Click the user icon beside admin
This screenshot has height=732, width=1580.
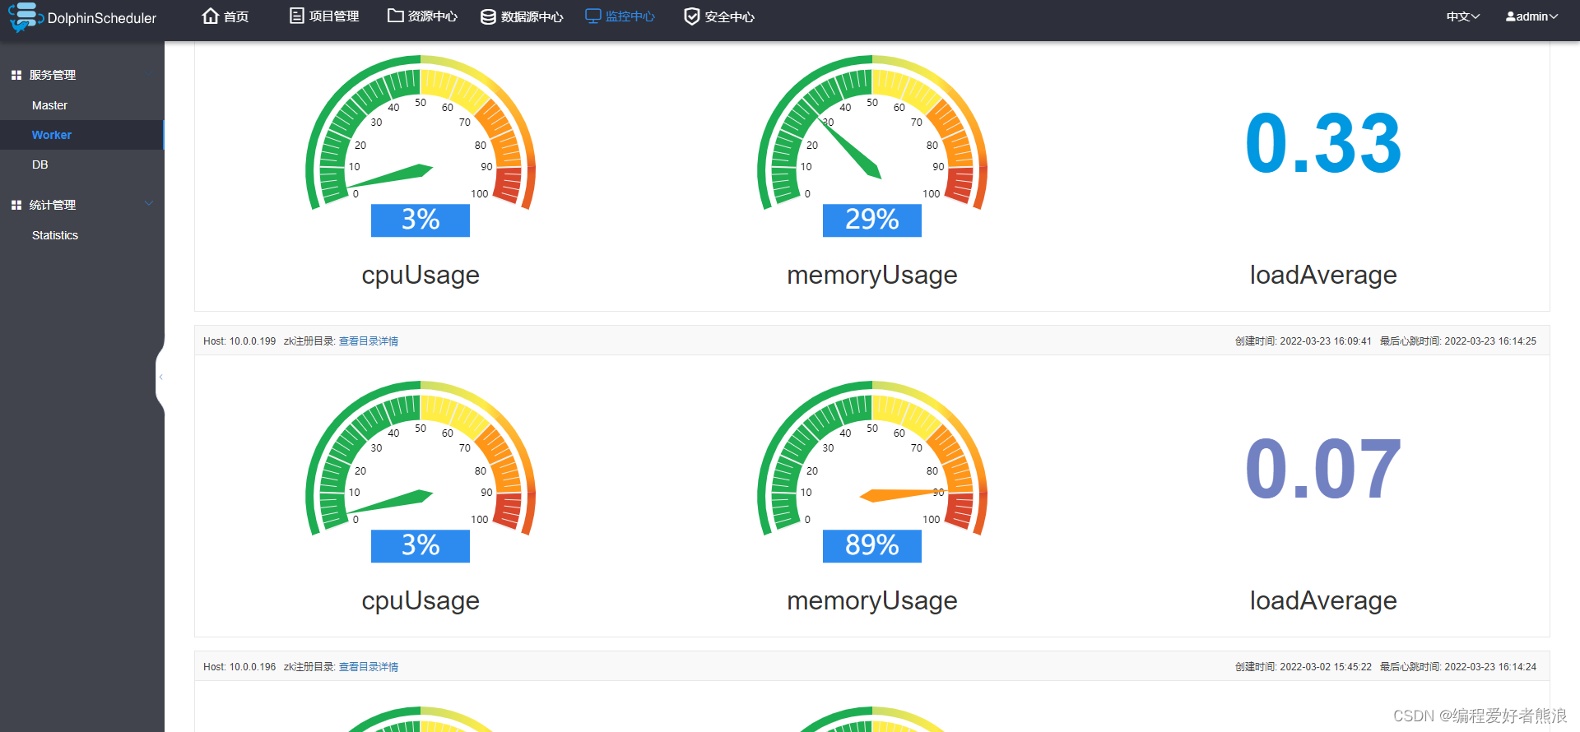pos(1511,16)
